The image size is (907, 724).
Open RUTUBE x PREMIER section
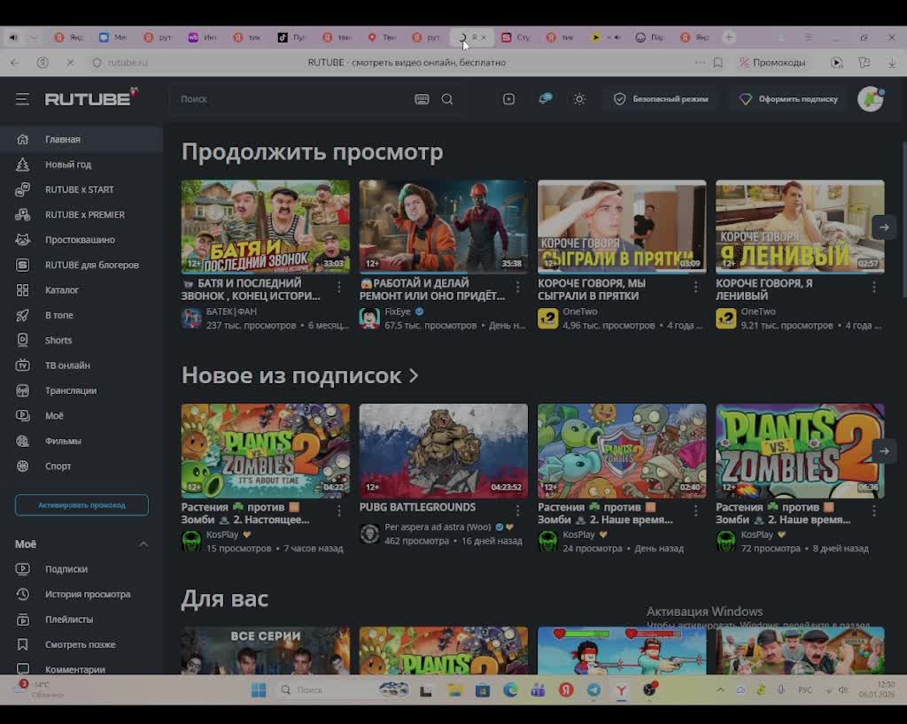[x=81, y=215]
